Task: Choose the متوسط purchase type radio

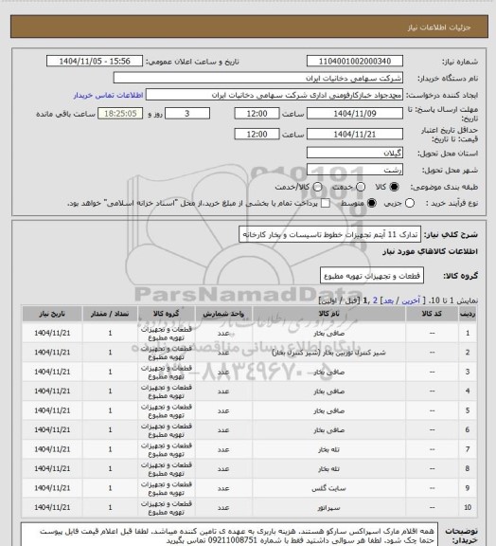Action: point(372,203)
